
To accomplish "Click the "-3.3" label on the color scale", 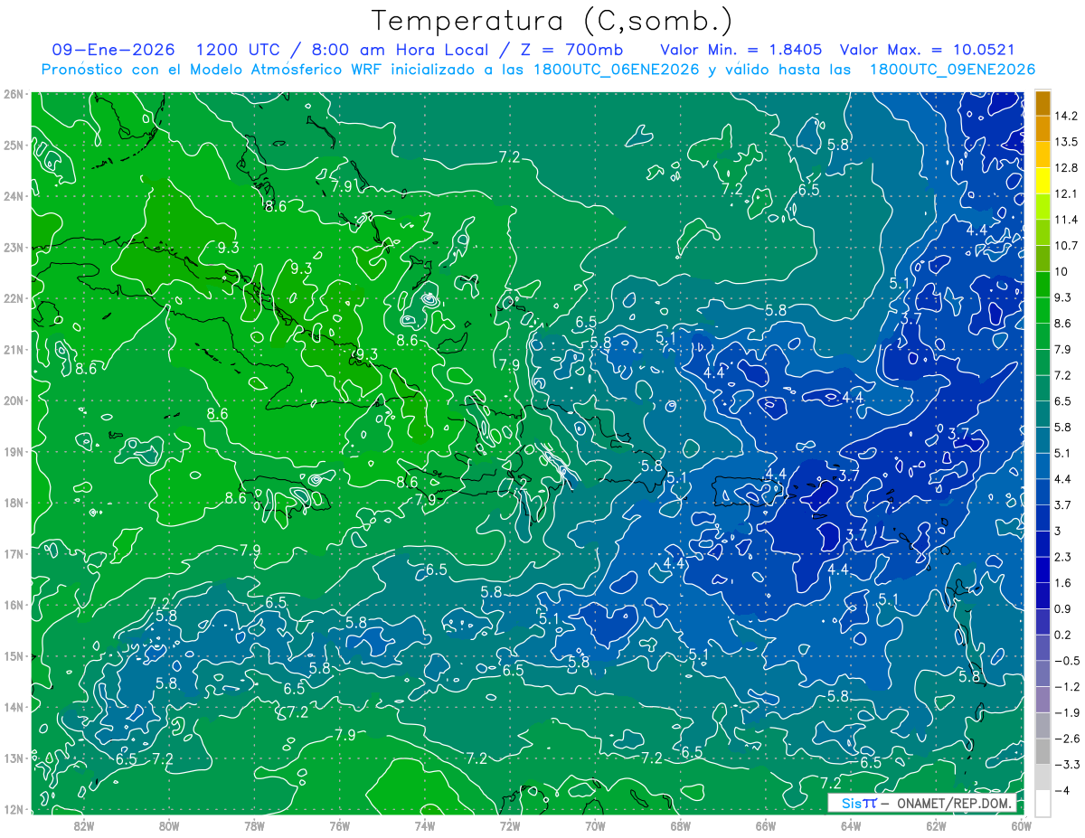I will point(1066,764).
